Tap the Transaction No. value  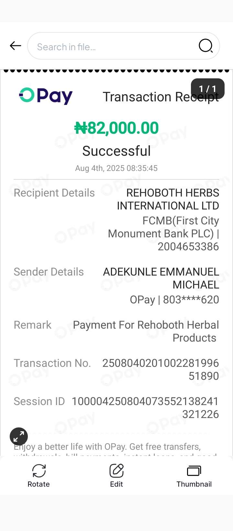[x=161, y=369]
